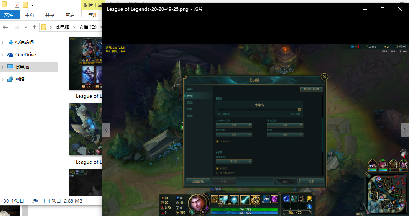Select the second League of Legends thumbnail

[85, 129]
